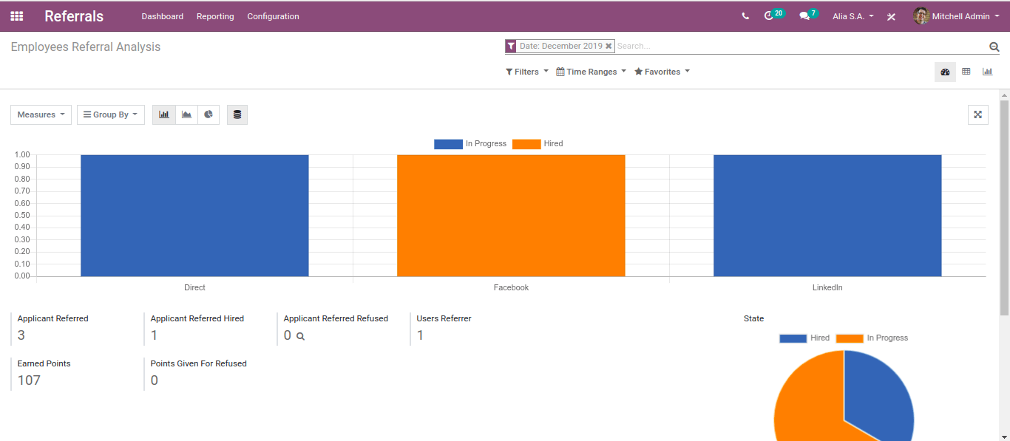Open the Favorites dropdown

[x=662, y=72]
